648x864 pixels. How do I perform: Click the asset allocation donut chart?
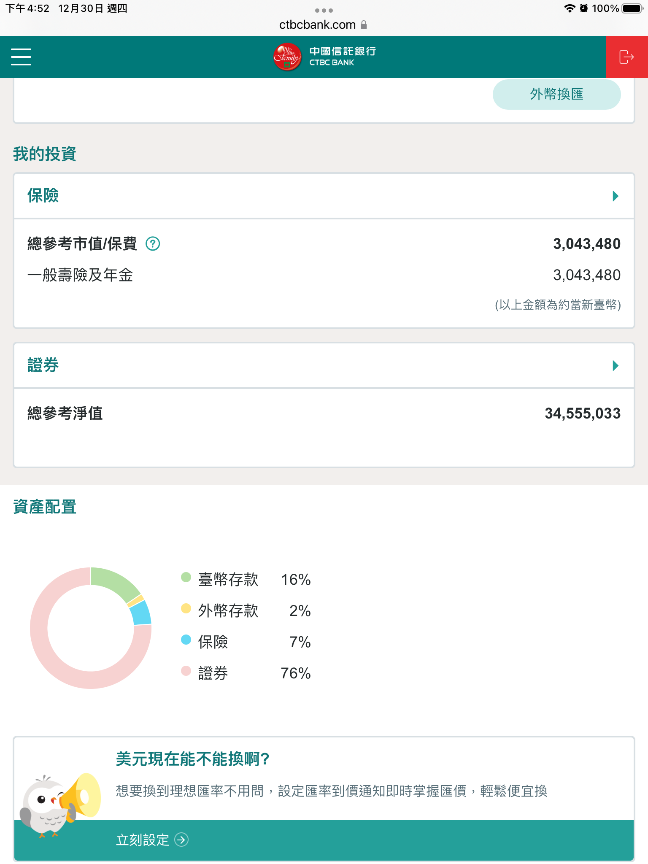(x=91, y=628)
